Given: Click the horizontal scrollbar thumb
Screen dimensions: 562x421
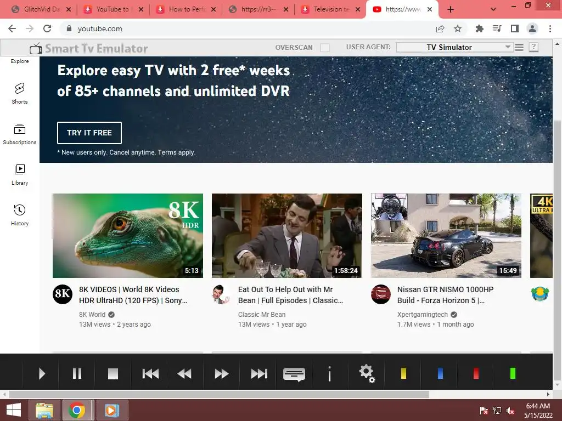Looking at the screenshot, I should [219, 394].
